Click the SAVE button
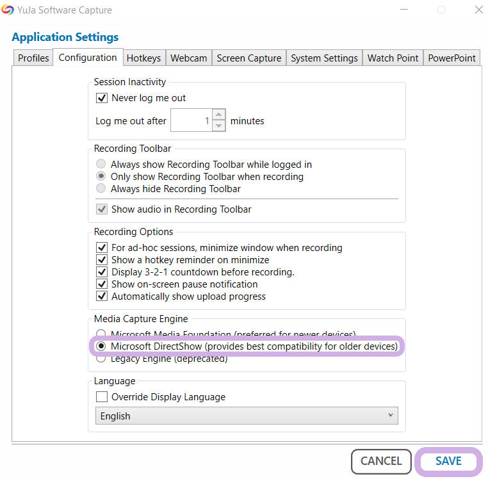488x479 pixels. [x=448, y=461]
